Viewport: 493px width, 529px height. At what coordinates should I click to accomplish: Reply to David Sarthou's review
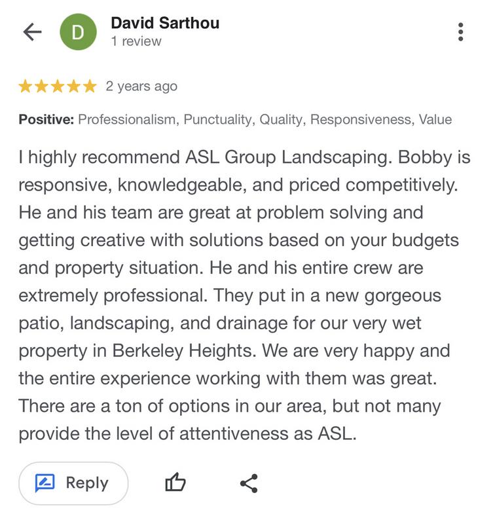click(73, 483)
